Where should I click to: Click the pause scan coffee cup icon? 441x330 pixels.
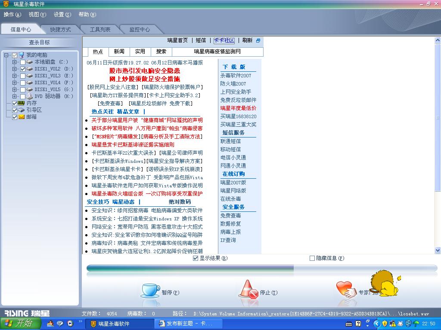coord(150,291)
